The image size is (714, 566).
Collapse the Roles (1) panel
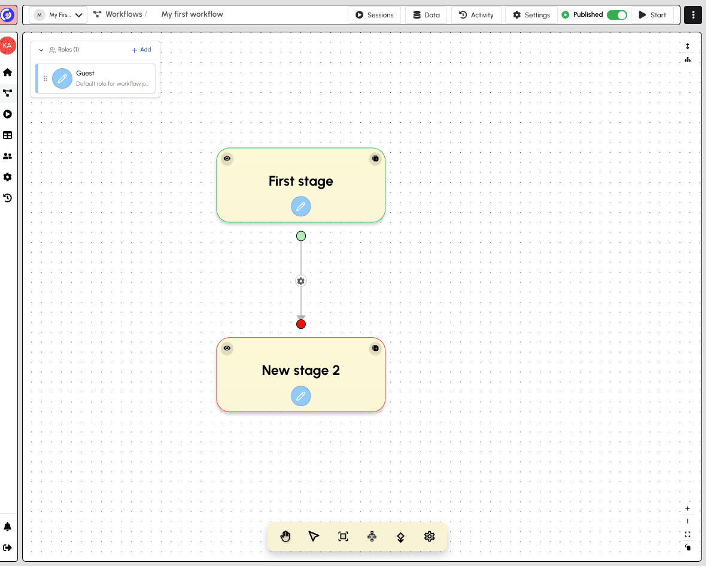41,50
